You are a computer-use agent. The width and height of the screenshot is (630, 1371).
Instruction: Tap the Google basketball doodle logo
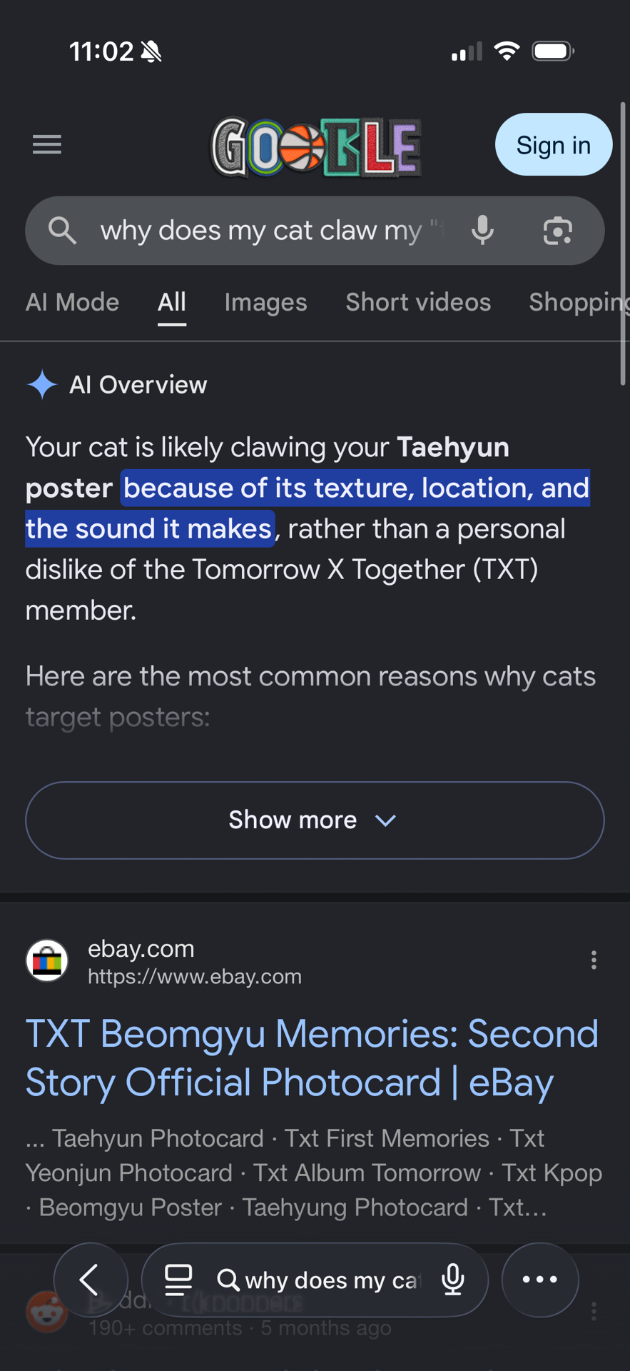[315, 147]
